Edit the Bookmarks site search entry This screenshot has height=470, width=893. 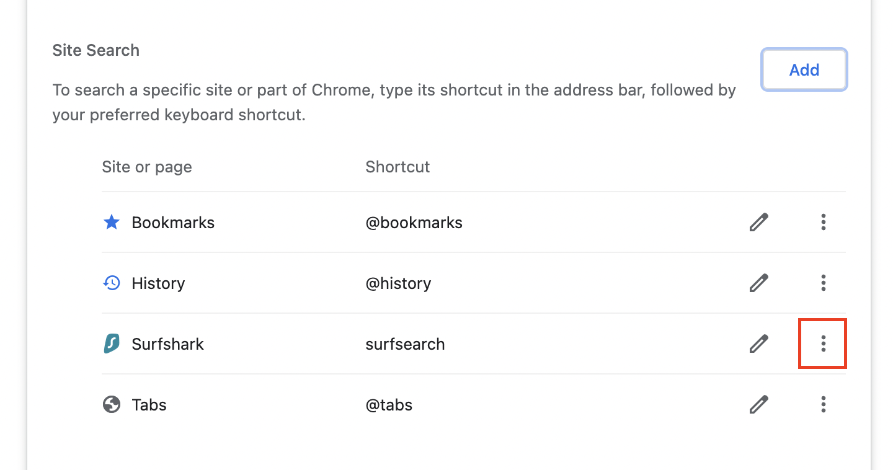point(758,222)
